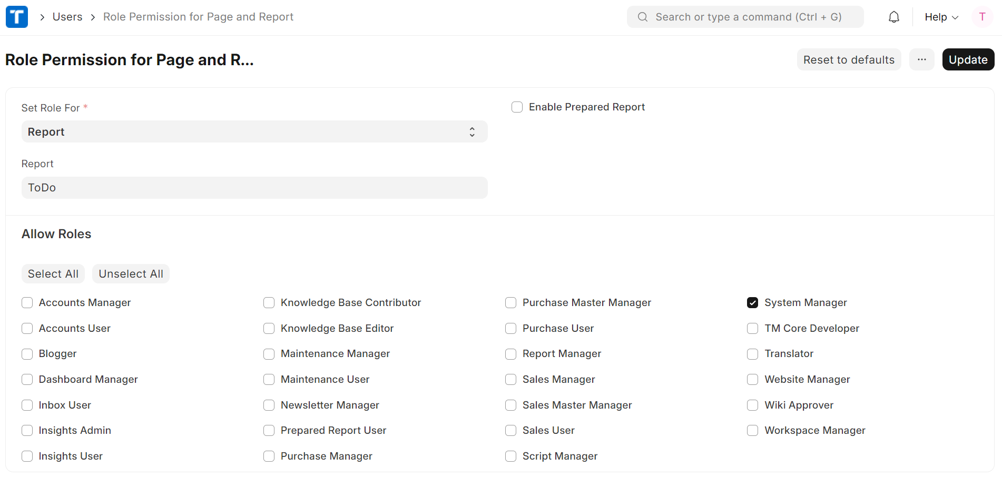Click the Unselect All button
Screen dimensions: 1002x478
tap(131, 274)
